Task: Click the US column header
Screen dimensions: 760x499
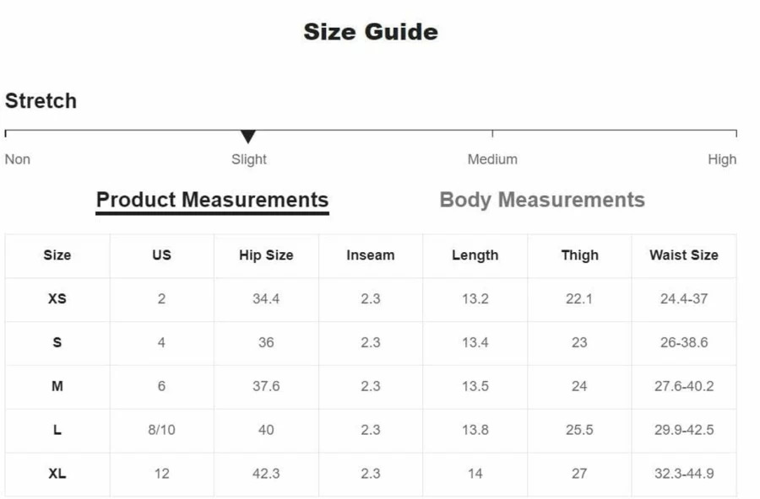Action: (x=161, y=255)
